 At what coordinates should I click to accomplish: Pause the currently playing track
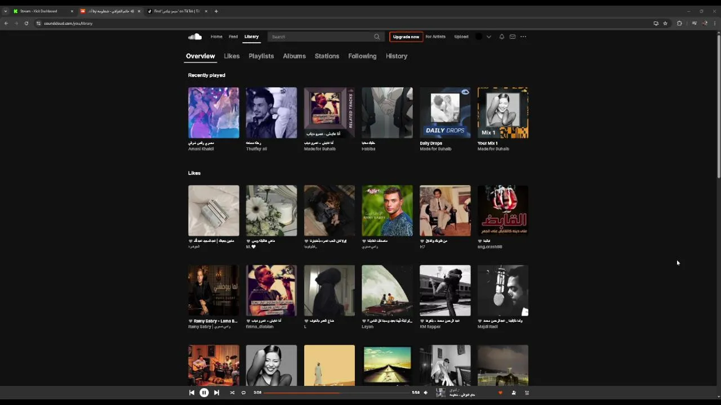[x=204, y=393]
